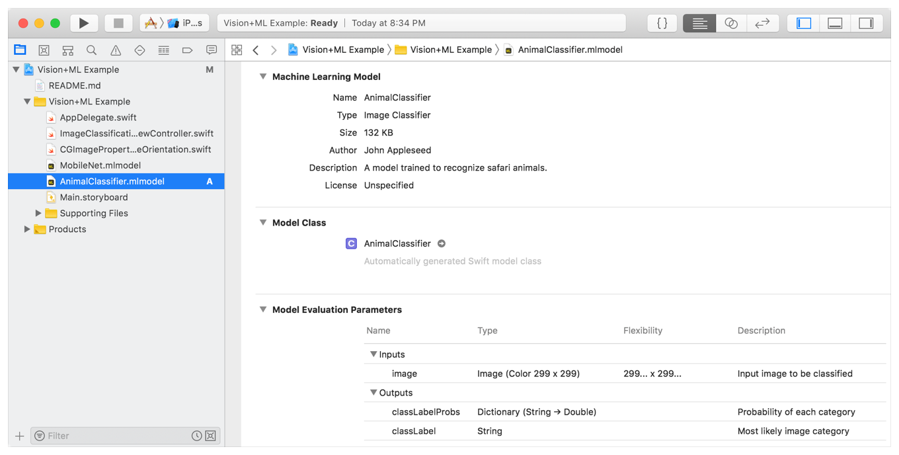Toggle the Inspectors pane visibility
899x455 pixels.
(x=866, y=23)
